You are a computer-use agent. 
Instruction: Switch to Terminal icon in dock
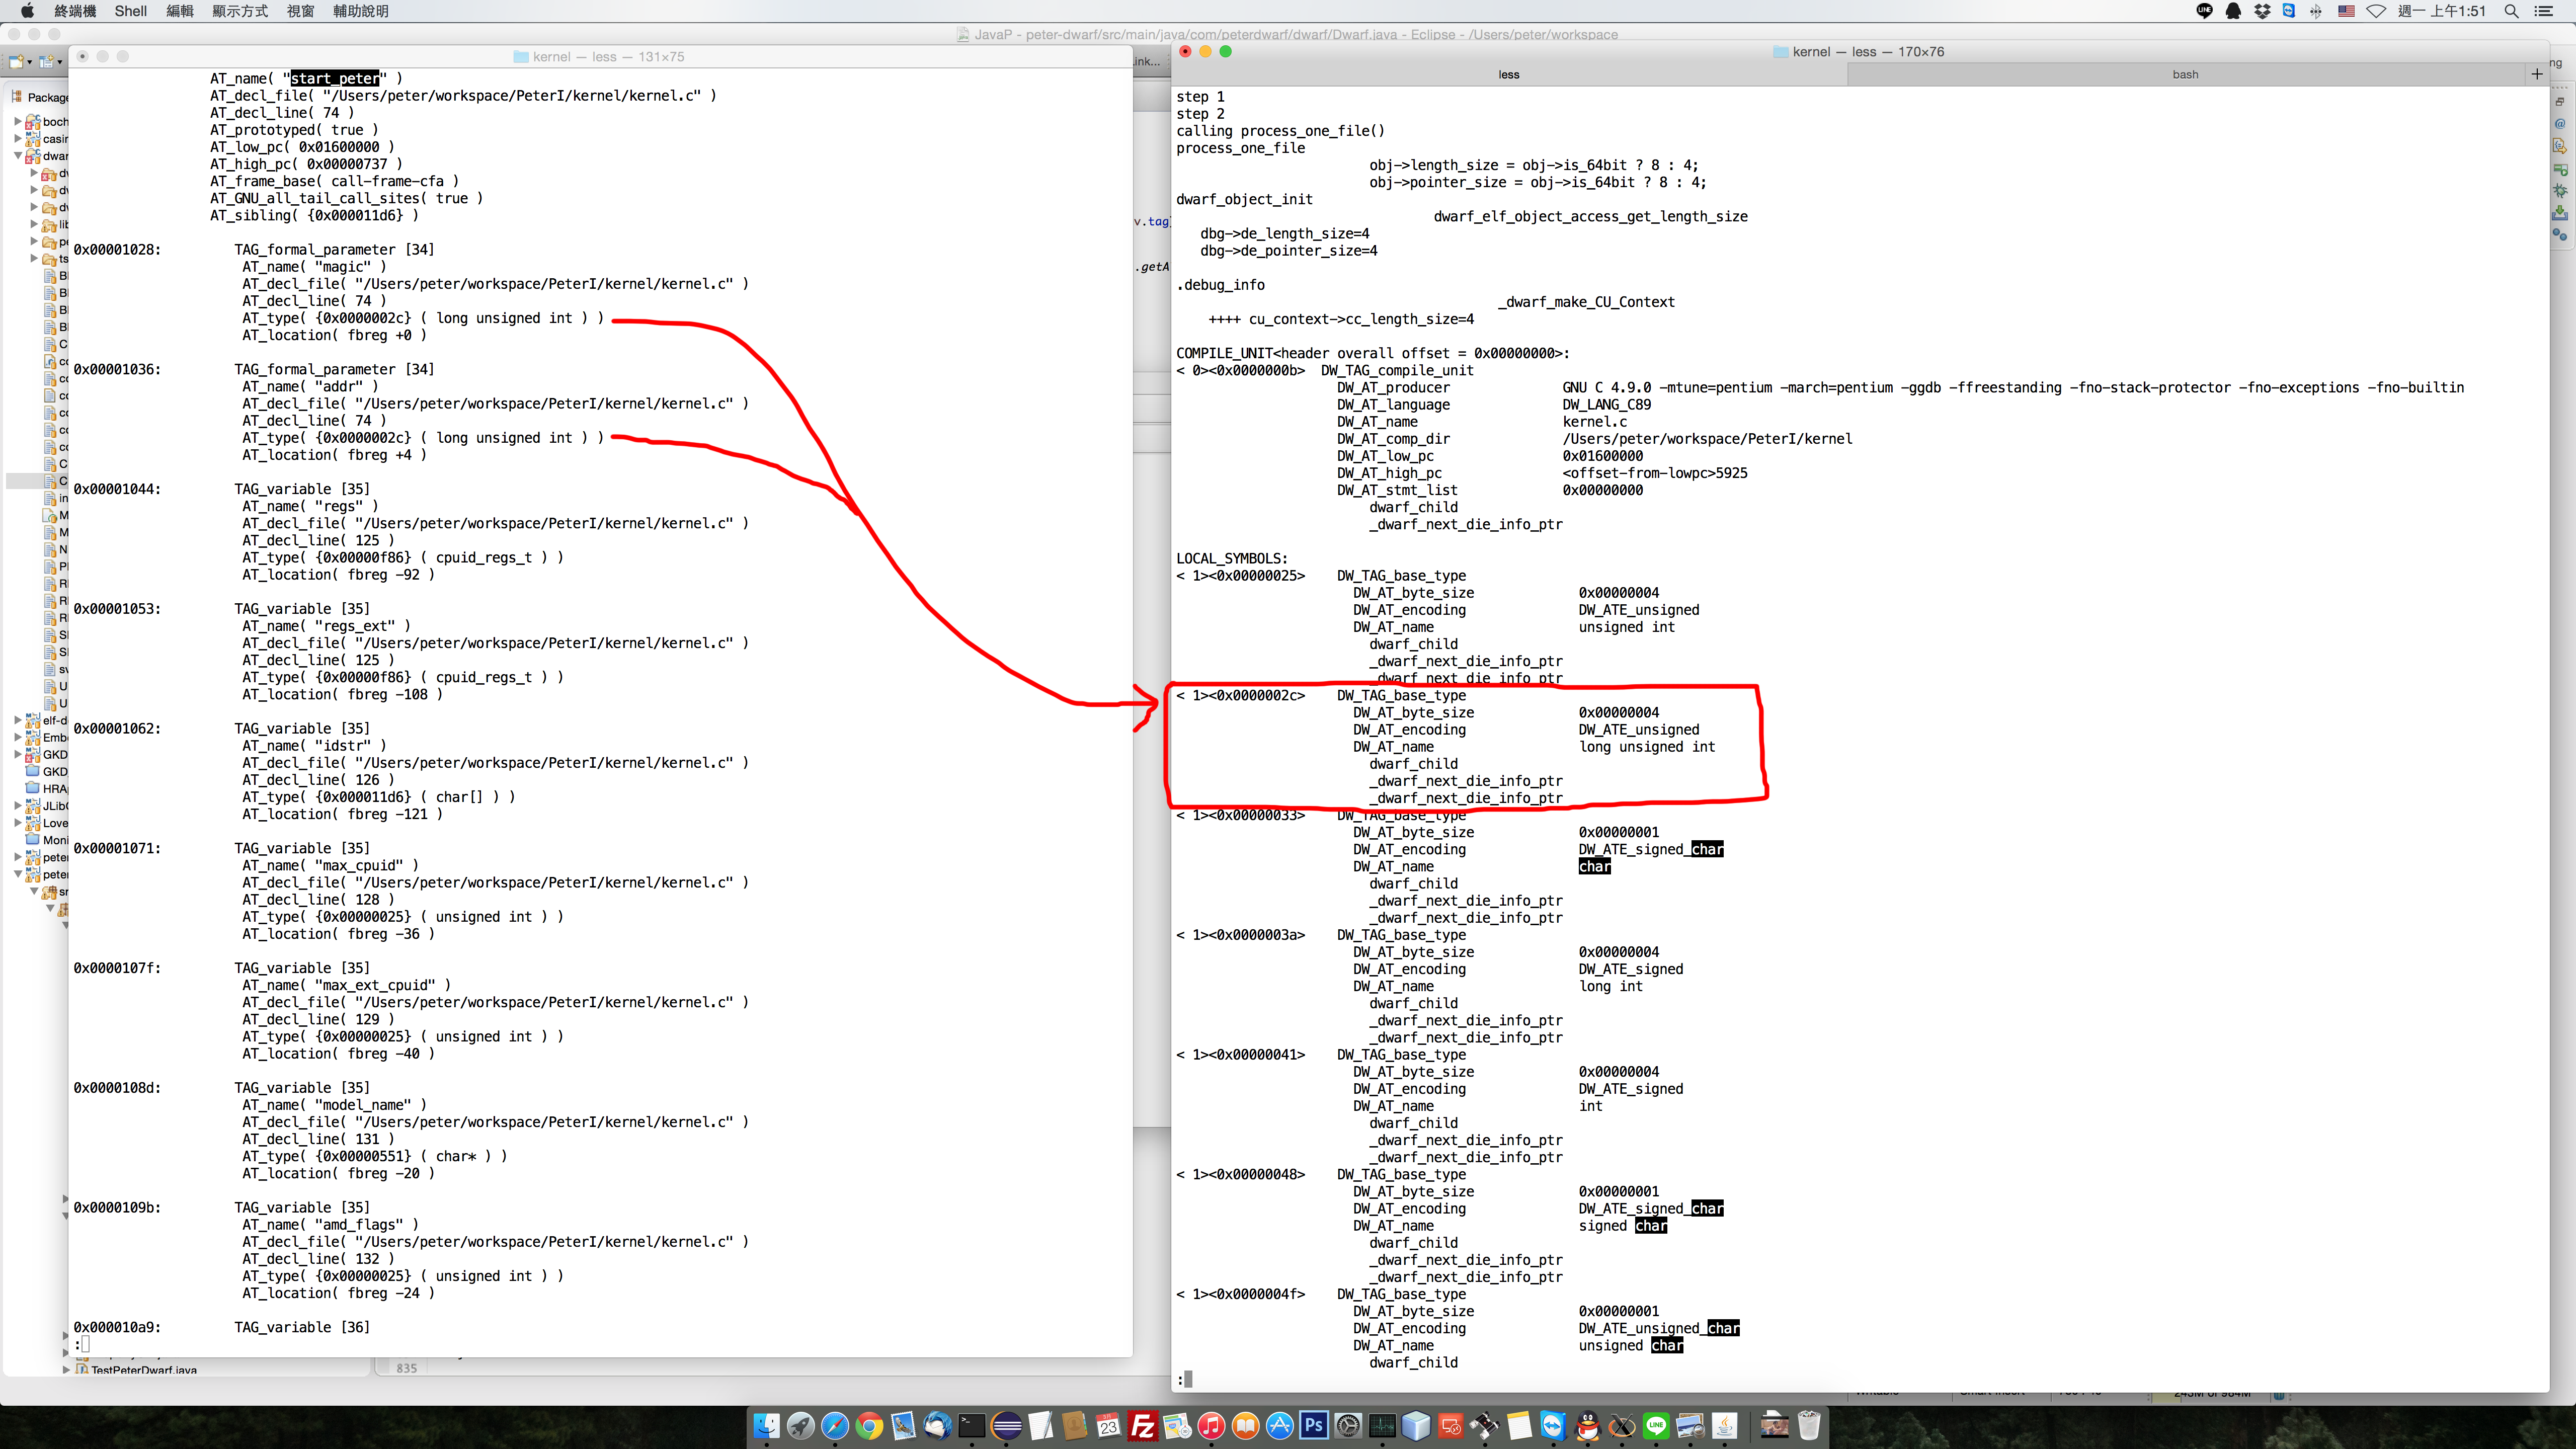tap(971, 1425)
